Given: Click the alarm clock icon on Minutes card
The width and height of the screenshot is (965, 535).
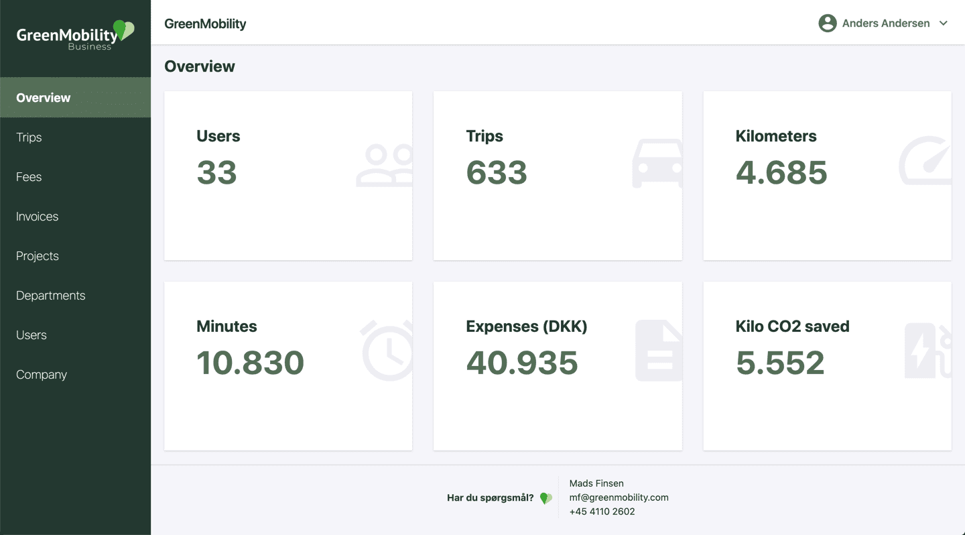Looking at the screenshot, I should [x=388, y=351].
